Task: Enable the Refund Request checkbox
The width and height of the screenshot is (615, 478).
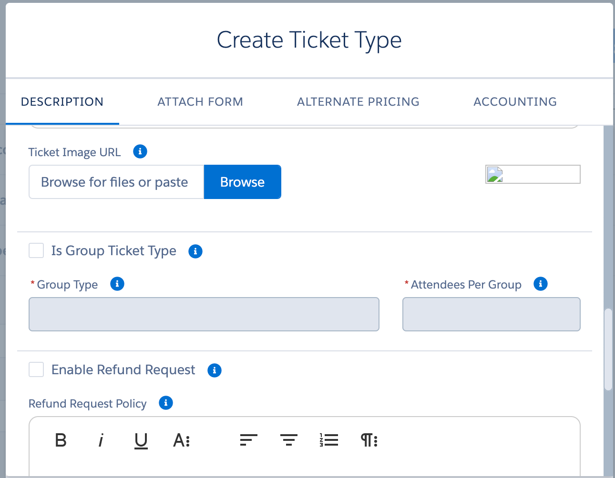Action: (36, 369)
